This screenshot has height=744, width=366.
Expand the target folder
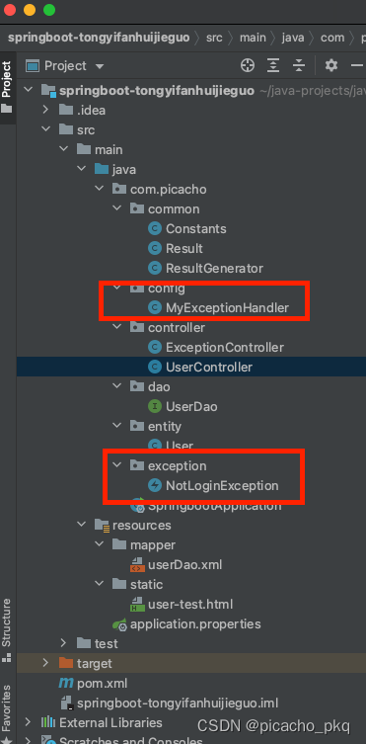45,663
